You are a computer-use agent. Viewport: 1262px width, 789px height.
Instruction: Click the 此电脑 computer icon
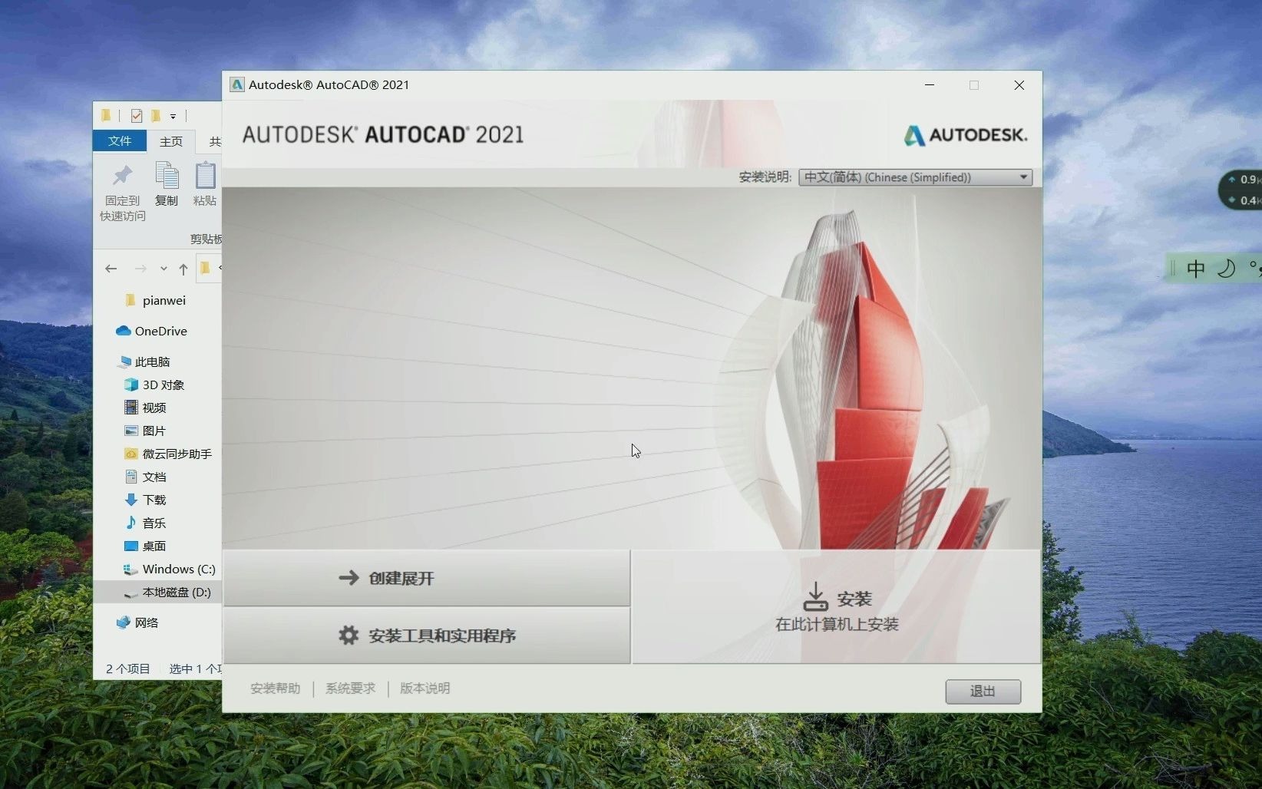(125, 361)
